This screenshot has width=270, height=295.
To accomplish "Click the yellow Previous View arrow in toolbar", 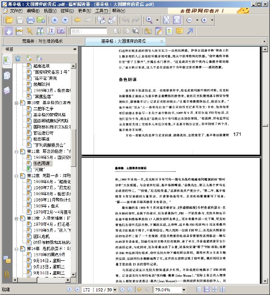I will tap(77, 20).
